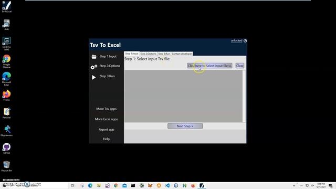Click here to Select input file(s) button
Screen dimensions: 336x189
[x=209, y=66]
